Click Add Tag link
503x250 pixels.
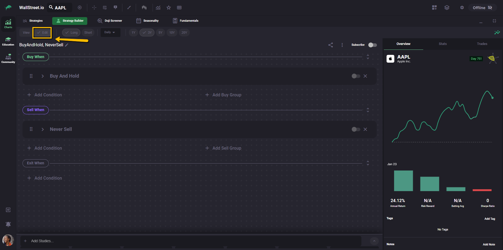(490, 219)
